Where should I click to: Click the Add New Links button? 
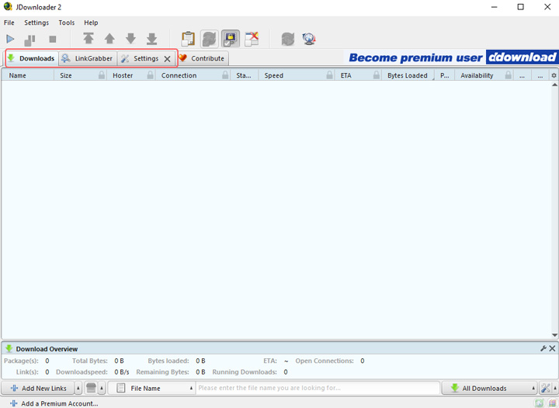(x=39, y=388)
